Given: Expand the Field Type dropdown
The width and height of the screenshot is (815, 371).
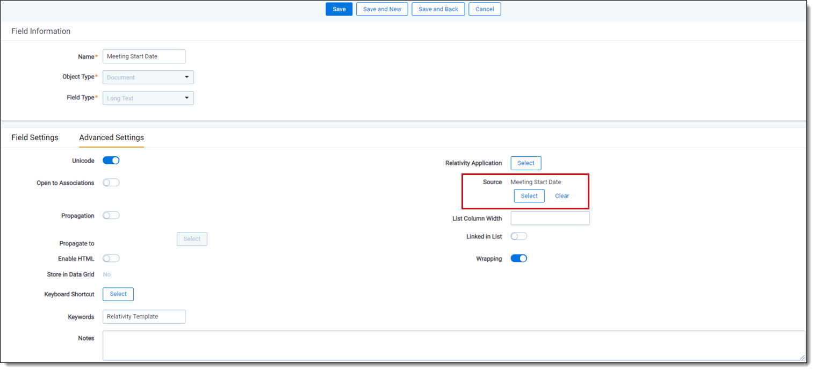Looking at the screenshot, I should tap(148, 98).
